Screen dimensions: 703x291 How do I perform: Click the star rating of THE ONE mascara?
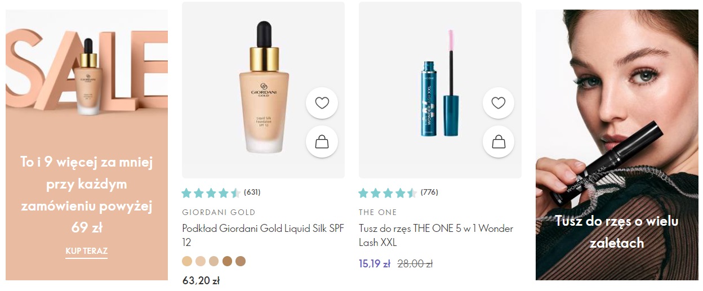click(388, 193)
